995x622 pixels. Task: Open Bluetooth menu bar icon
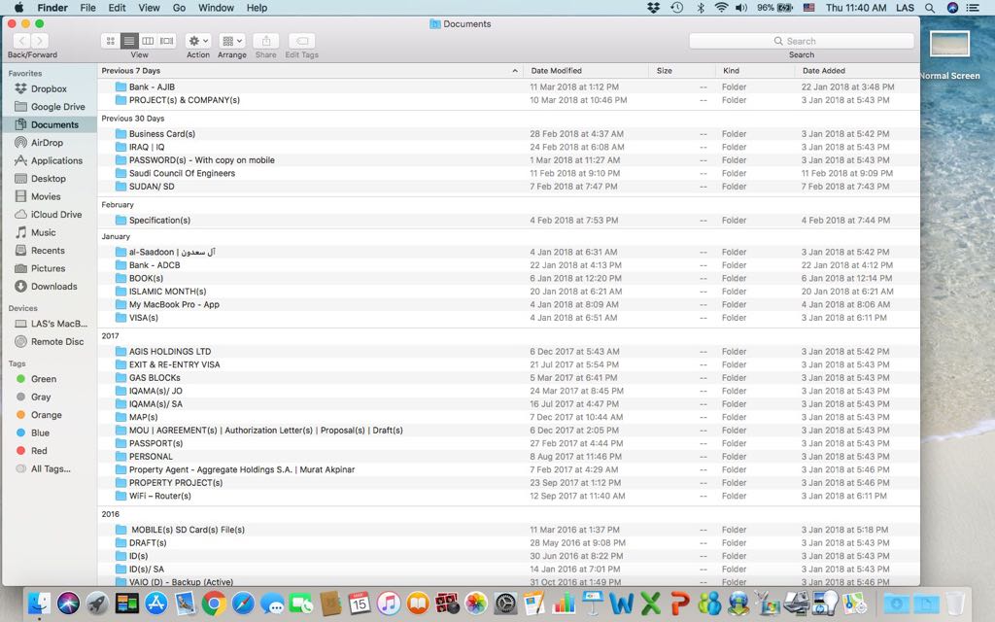pyautogui.click(x=701, y=8)
